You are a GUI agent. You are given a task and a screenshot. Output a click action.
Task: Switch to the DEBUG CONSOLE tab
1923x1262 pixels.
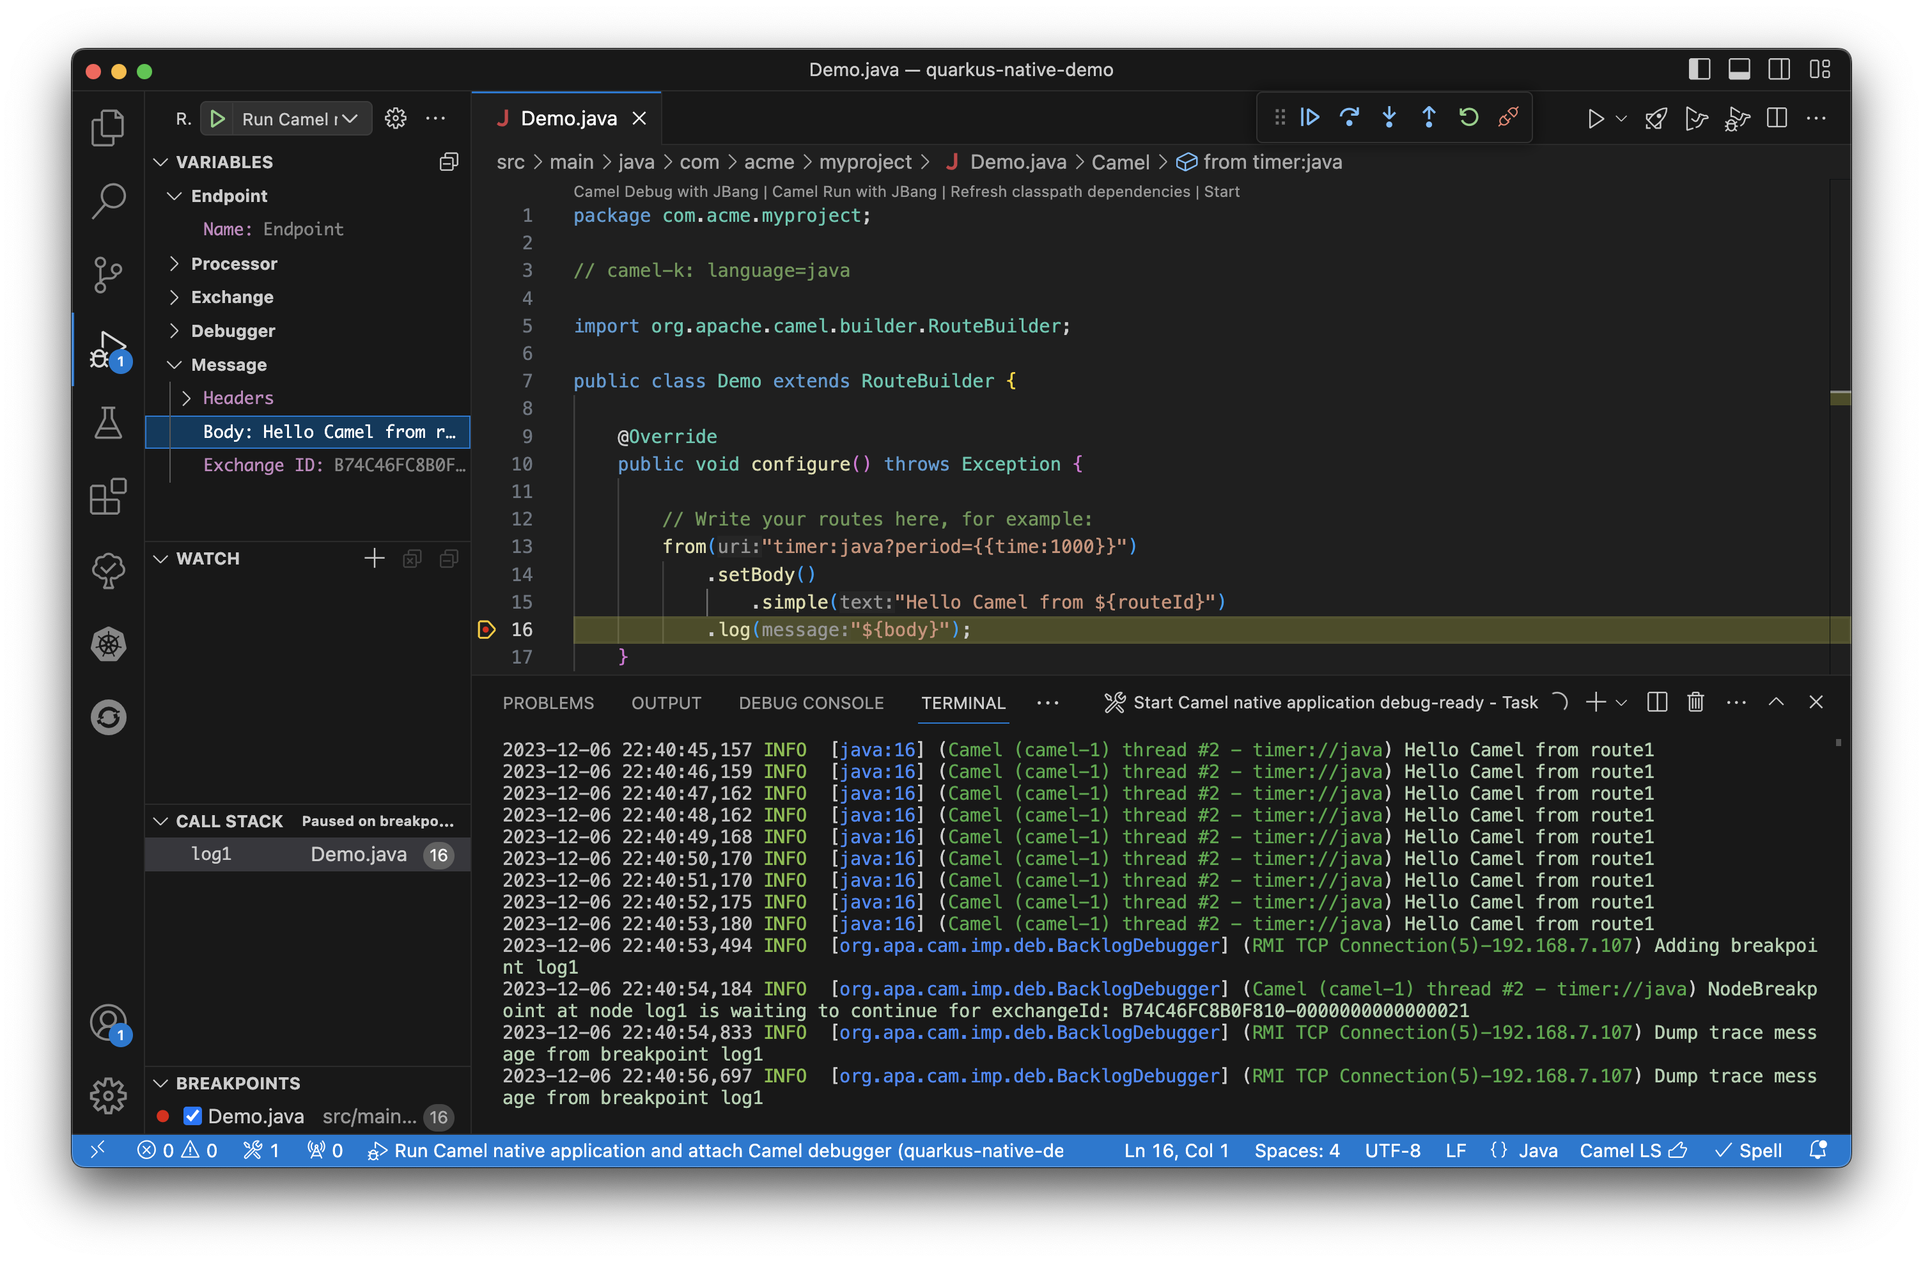click(x=811, y=703)
